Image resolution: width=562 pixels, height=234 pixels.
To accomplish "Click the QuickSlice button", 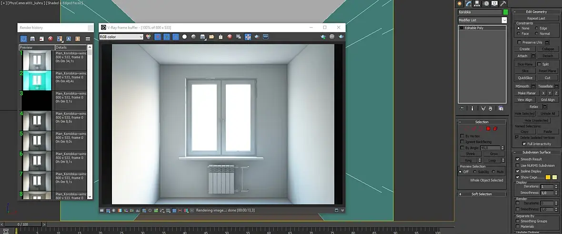I will (x=525, y=78).
